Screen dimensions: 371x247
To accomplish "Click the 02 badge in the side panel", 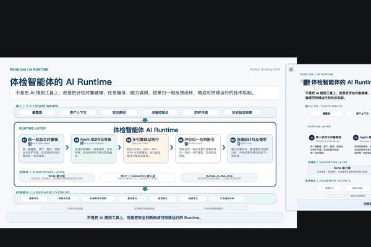I will (356, 138).
